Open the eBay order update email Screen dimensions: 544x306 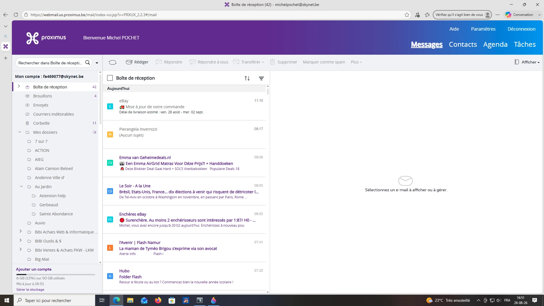coord(184,106)
